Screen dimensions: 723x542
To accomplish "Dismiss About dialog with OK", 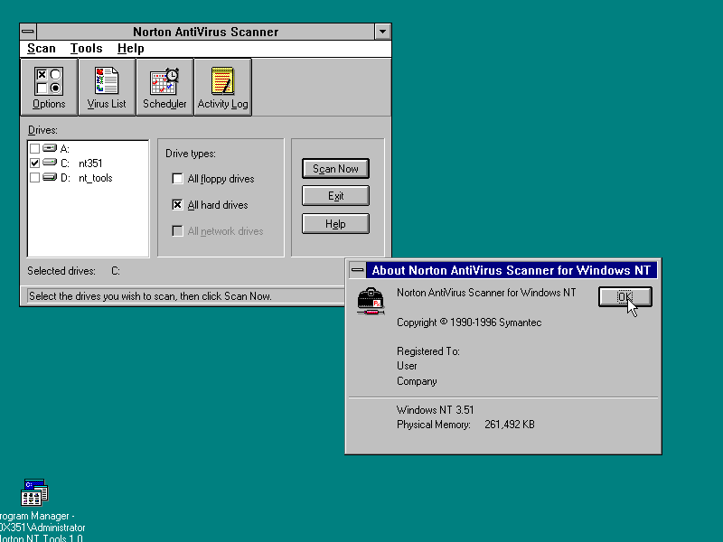I will (624, 297).
